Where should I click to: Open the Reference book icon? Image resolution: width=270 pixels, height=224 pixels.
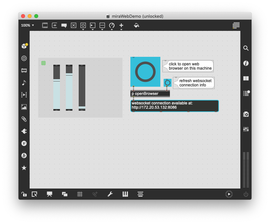246,78
